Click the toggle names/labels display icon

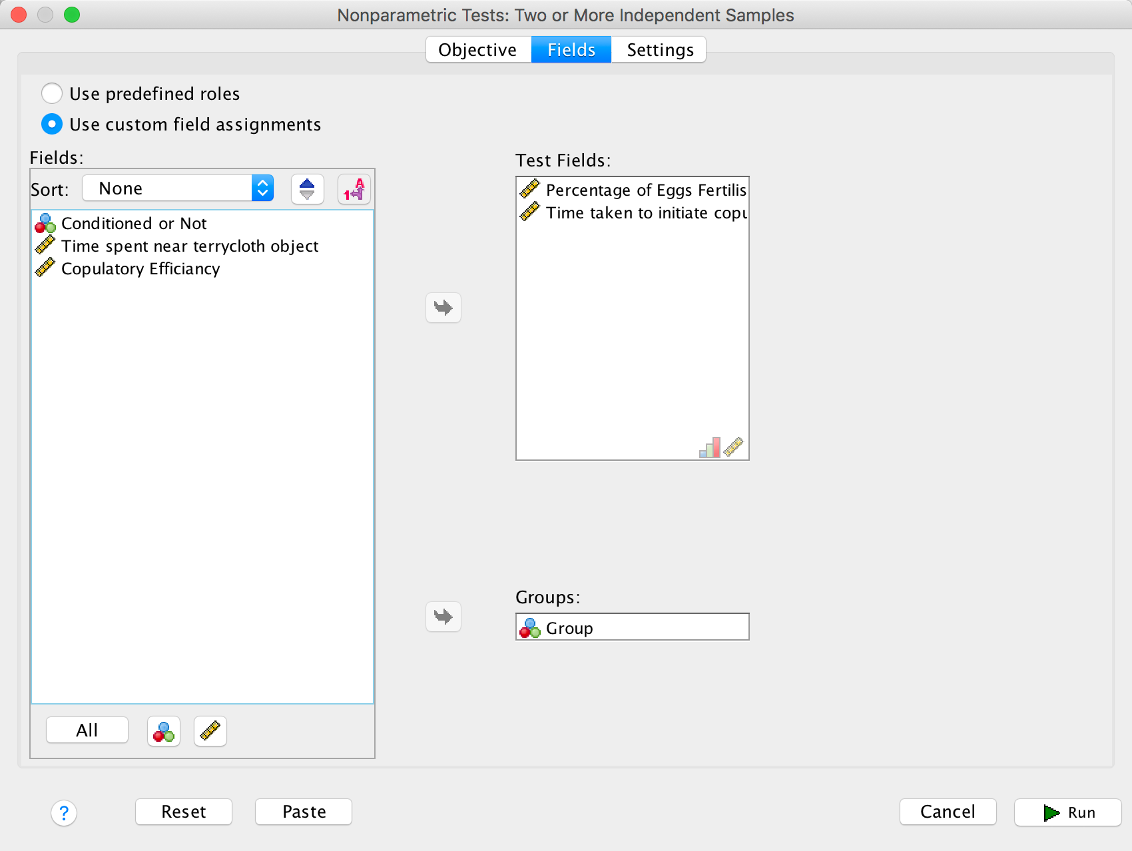(x=354, y=189)
